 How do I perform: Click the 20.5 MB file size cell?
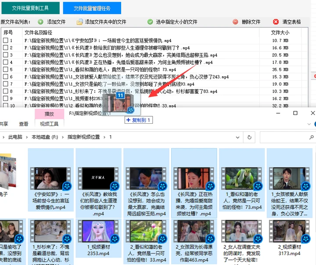click(280, 55)
